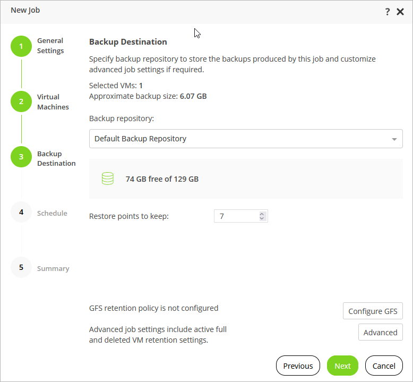413x382 pixels.
Task: Click the Next button
Action: 342,366
